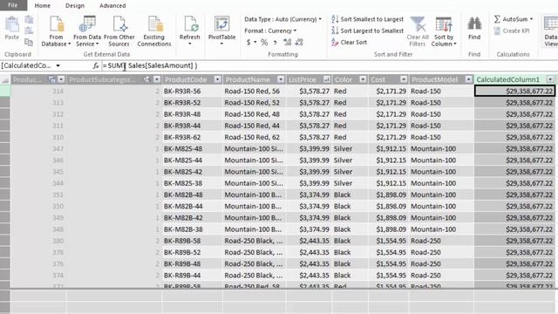Apply thousands comma separator format
Screen dimensions: 558x314
tap(276, 43)
